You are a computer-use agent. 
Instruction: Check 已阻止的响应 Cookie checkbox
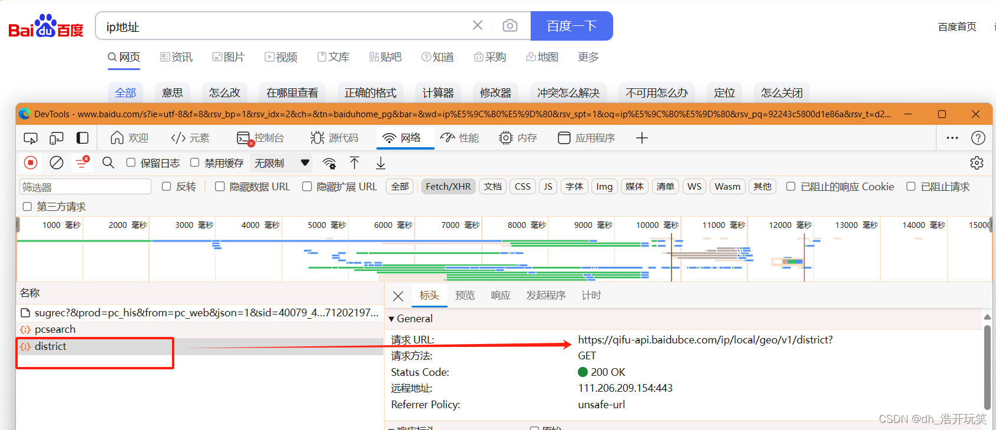[x=791, y=187]
